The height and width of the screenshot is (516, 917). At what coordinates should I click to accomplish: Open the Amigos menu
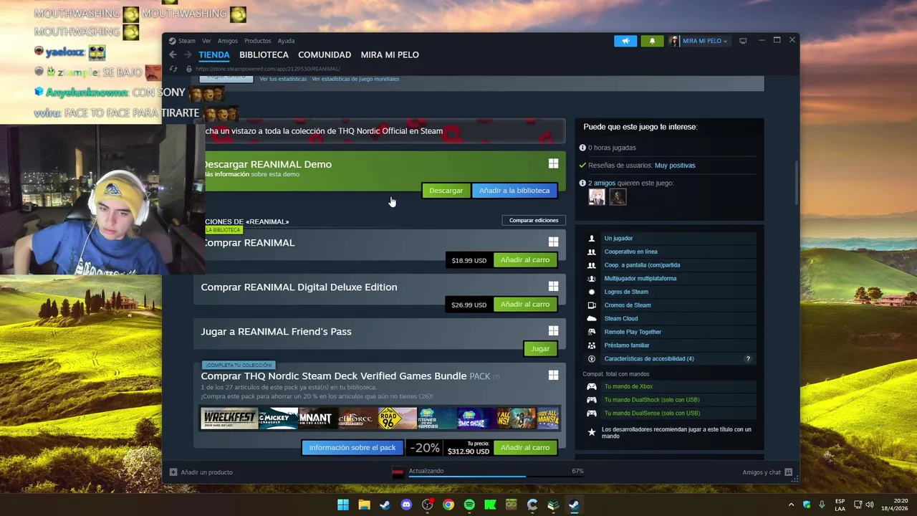point(227,41)
